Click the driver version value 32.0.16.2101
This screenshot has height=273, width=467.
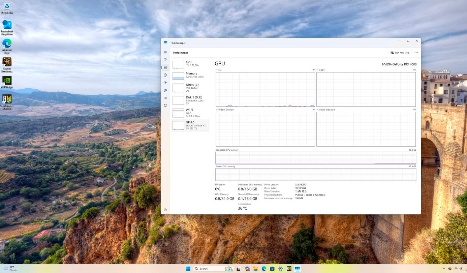coord(301,185)
